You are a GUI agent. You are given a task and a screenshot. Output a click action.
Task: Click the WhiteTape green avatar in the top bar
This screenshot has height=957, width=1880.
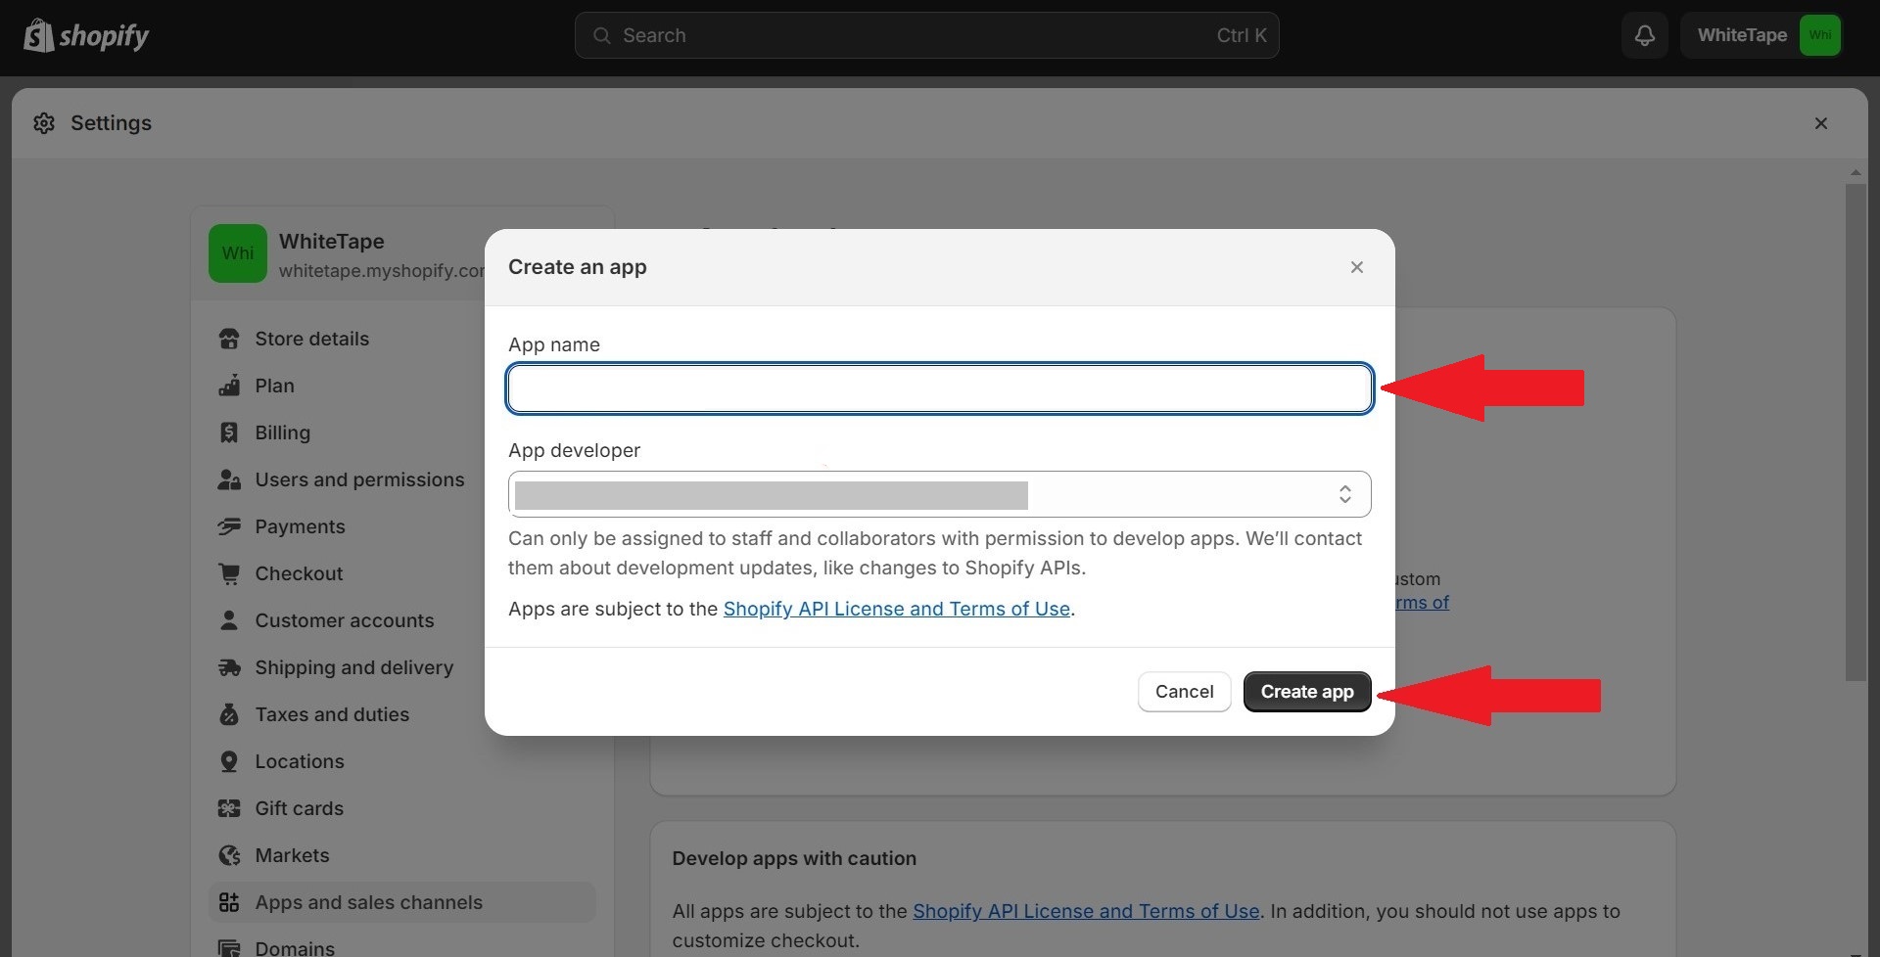coord(1819,35)
